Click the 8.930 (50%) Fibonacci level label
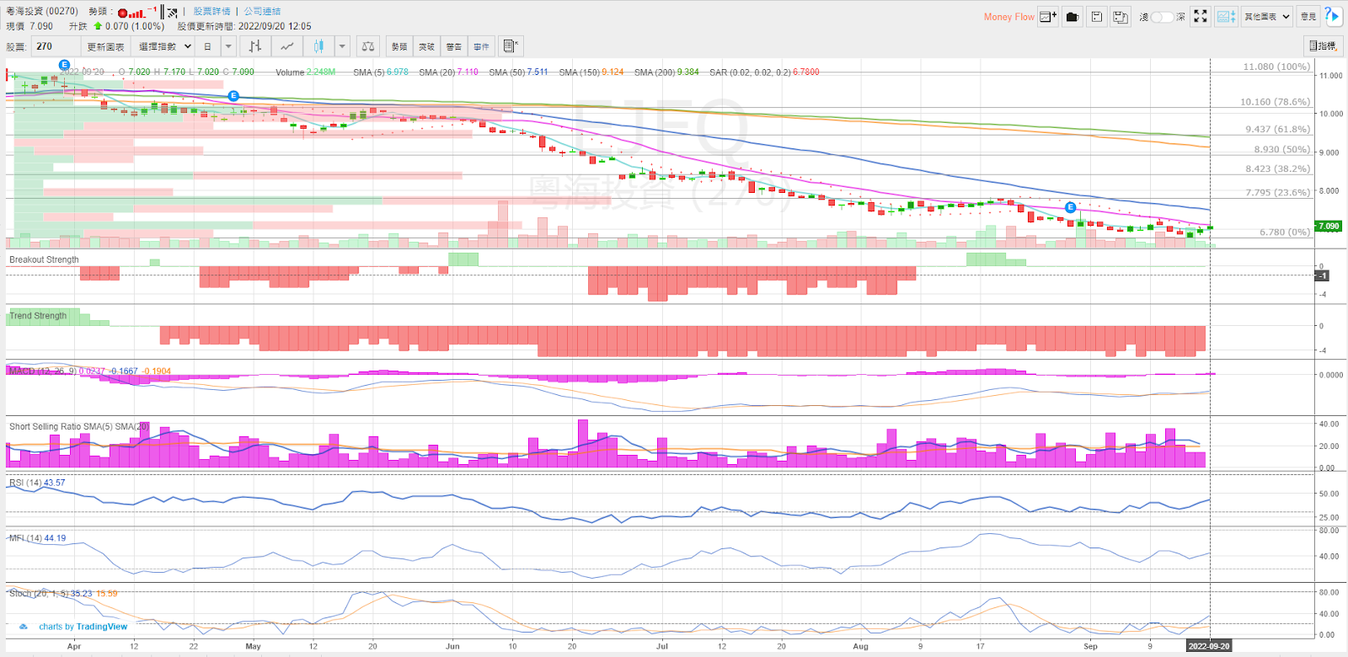Screen dimensions: 1348x657 [1281, 149]
